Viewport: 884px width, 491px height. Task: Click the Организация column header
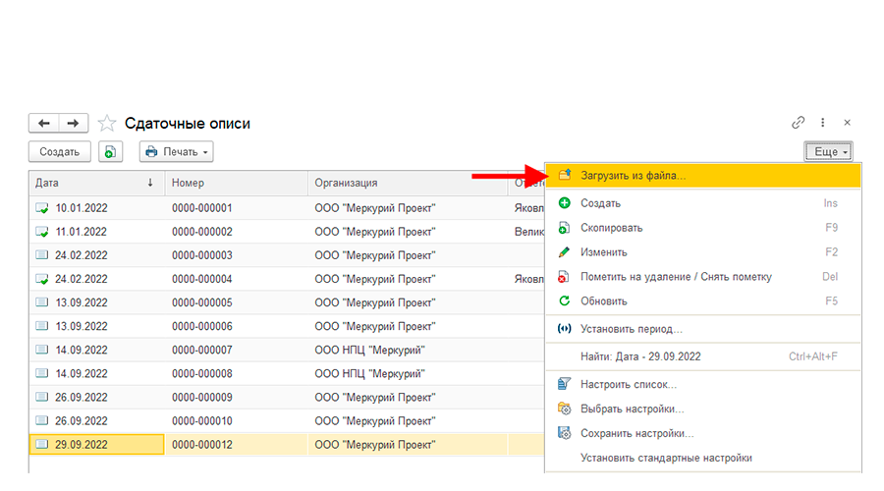(408, 183)
